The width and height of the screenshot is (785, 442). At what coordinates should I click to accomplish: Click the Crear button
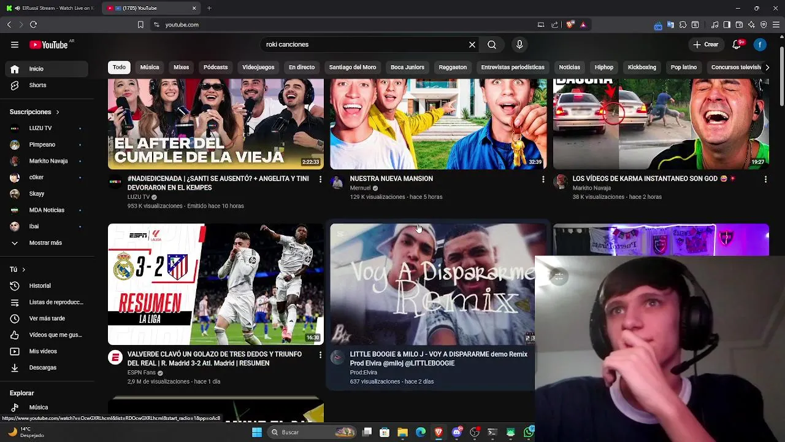tap(706, 44)
